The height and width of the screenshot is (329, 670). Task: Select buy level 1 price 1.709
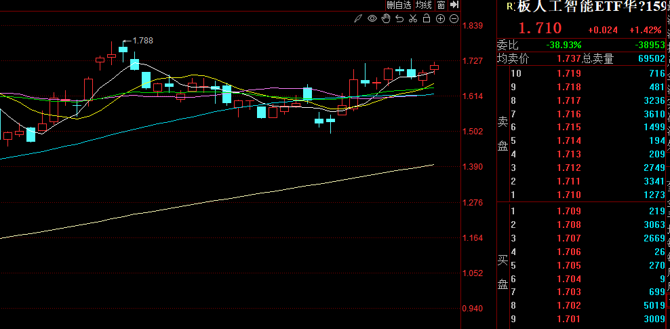click(x=569, y=211)
